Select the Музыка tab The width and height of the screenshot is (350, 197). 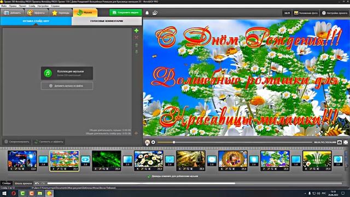point(85,13)
